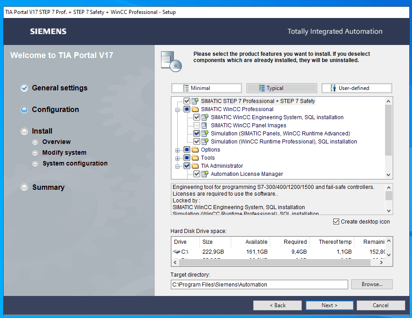
Task: Click the Tools folder icon
Action: pyautogui.click(x=195, y=158)
